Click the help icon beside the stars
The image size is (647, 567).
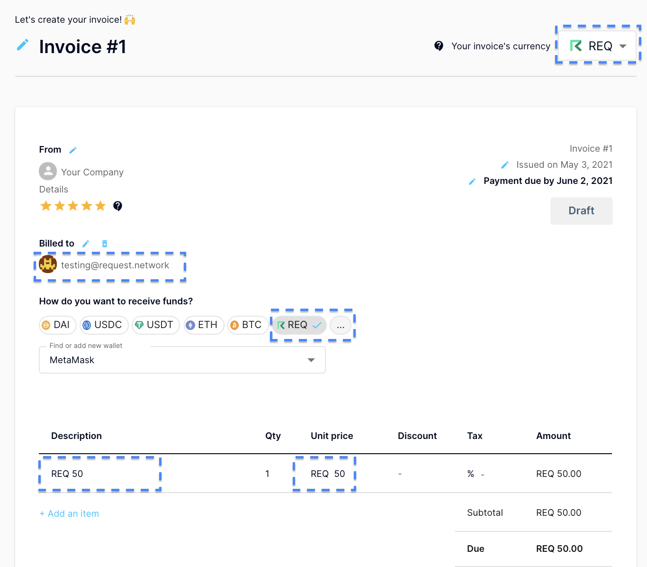click(x=117, y=206)
